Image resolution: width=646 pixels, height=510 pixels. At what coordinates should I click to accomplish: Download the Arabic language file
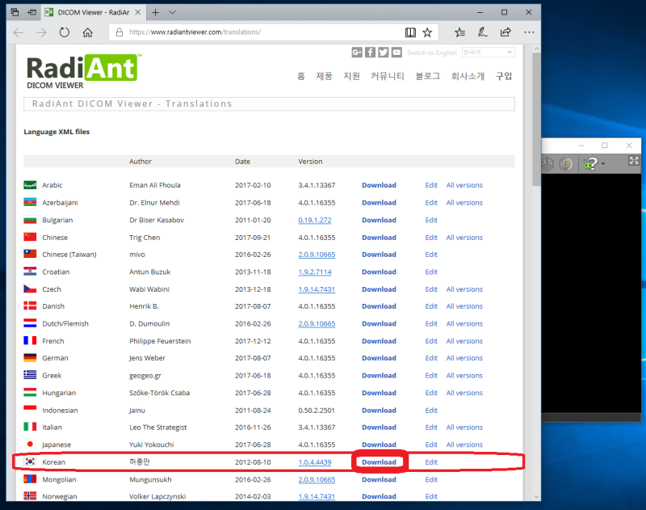pyautogui.click(x=379, y=185)
